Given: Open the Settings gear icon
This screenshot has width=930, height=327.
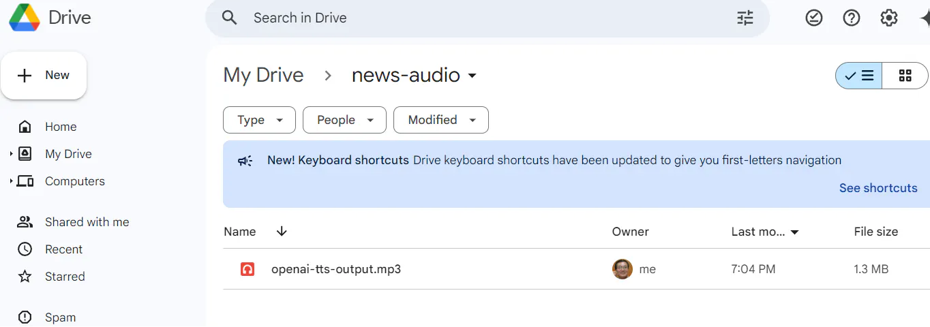Looking at the screenshot, I should click(889, 18).
